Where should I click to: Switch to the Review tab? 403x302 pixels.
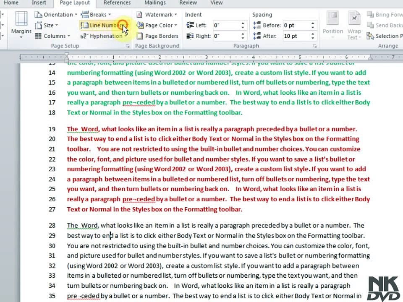[188, 3]
